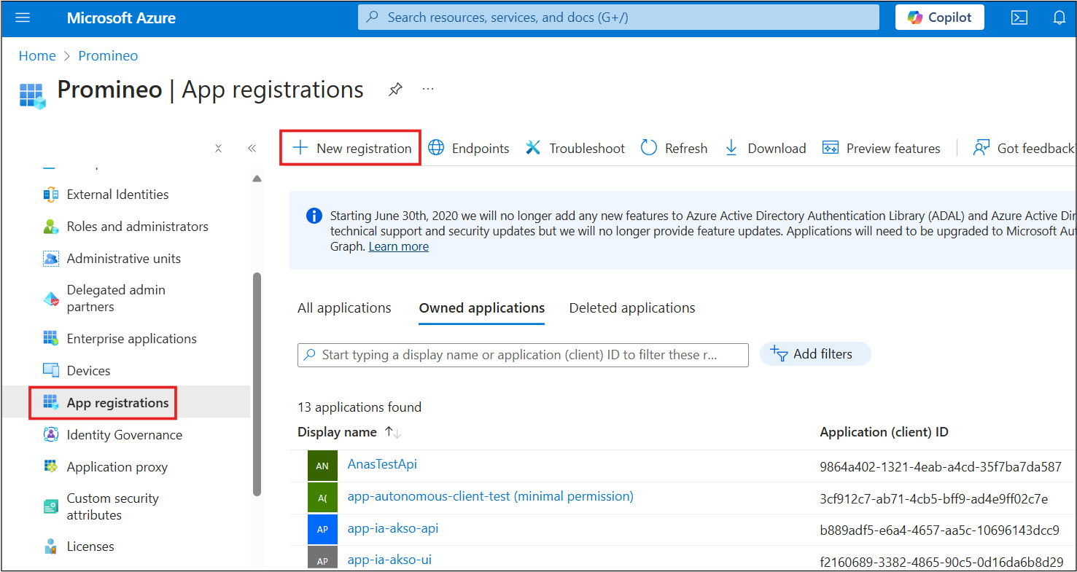Open the more options ellipsis beside the title

pyautogui.click(x=428, y=89)
